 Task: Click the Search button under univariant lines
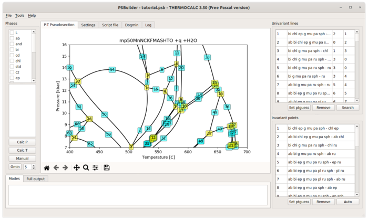(x=347, y=108)
